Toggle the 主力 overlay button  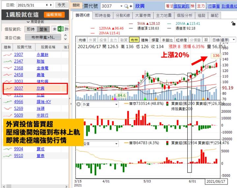click(113, 40)
